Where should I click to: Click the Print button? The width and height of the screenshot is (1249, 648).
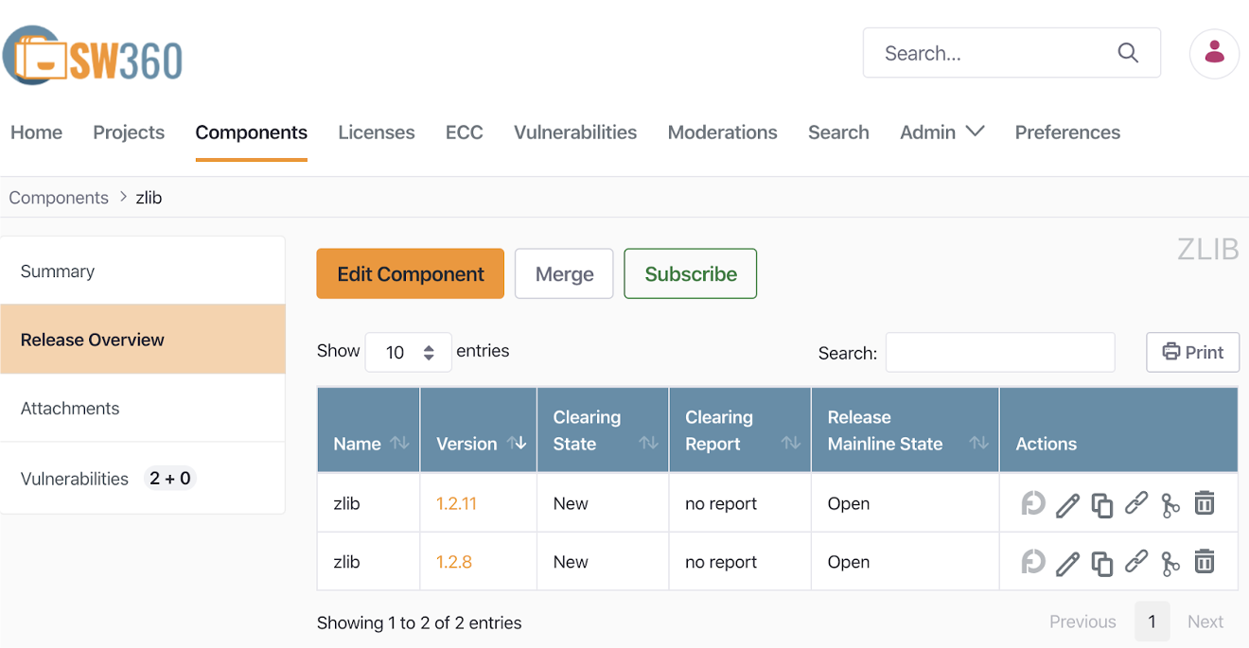point(1192,352)
